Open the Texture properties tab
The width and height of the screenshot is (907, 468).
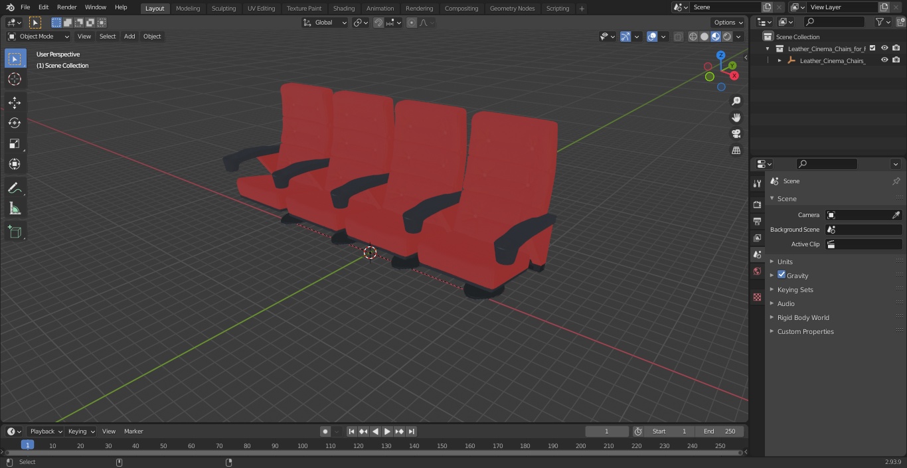[757, 297]
